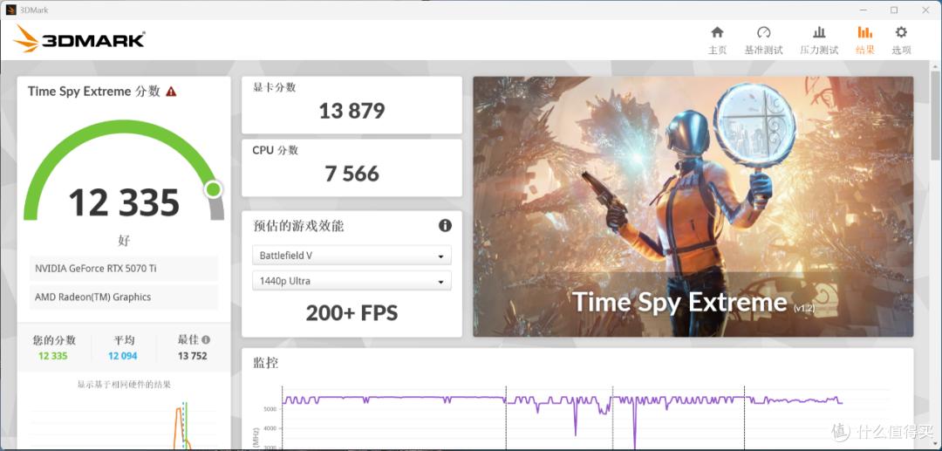Screen dimensions: 942x451
Task: Click the Time Spy Extreme 分数 heading
Action: tap(93, 92)
